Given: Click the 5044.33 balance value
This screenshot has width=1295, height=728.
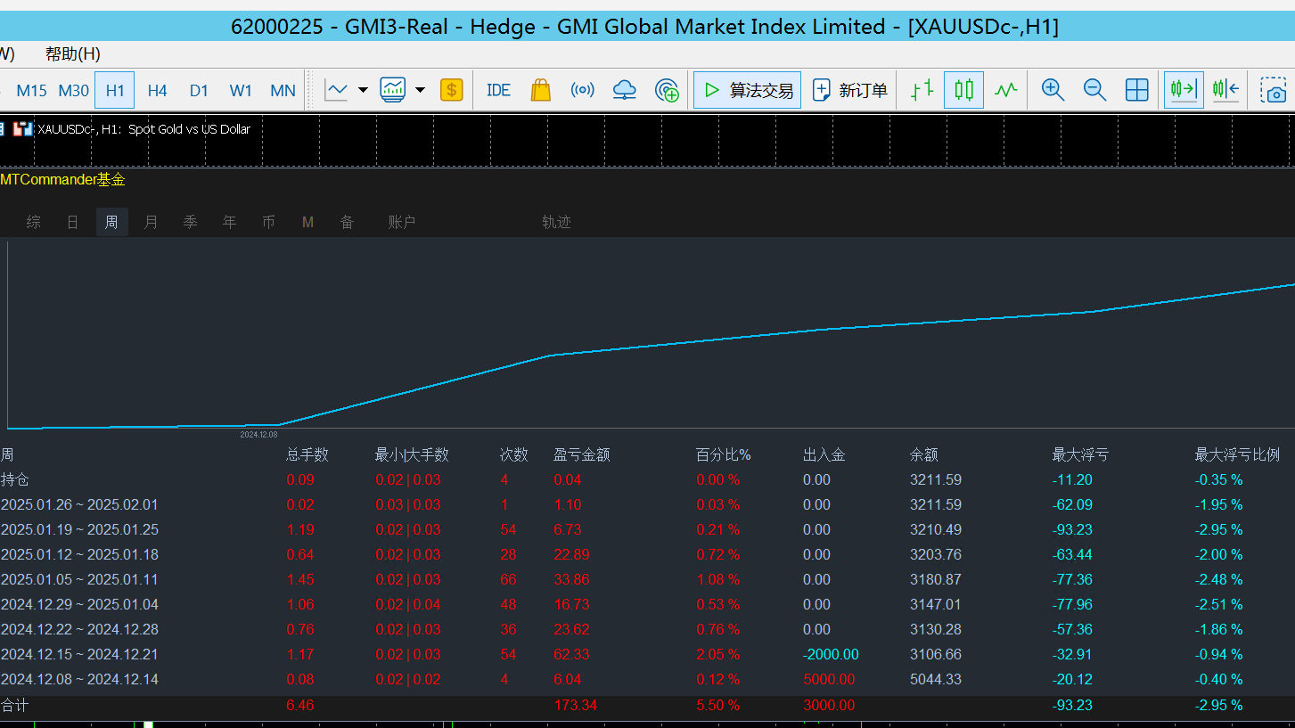Looking at the screenshot, I should (x=936, y=679).
